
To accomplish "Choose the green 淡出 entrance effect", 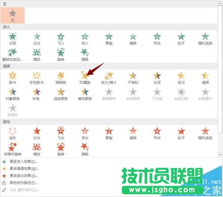I will pyautogui.click(x=37, y=39).
